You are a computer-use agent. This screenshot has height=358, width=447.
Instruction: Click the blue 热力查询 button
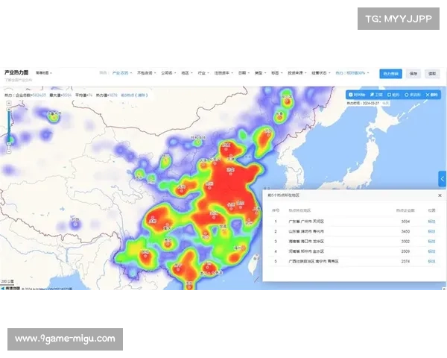(390, 74)
